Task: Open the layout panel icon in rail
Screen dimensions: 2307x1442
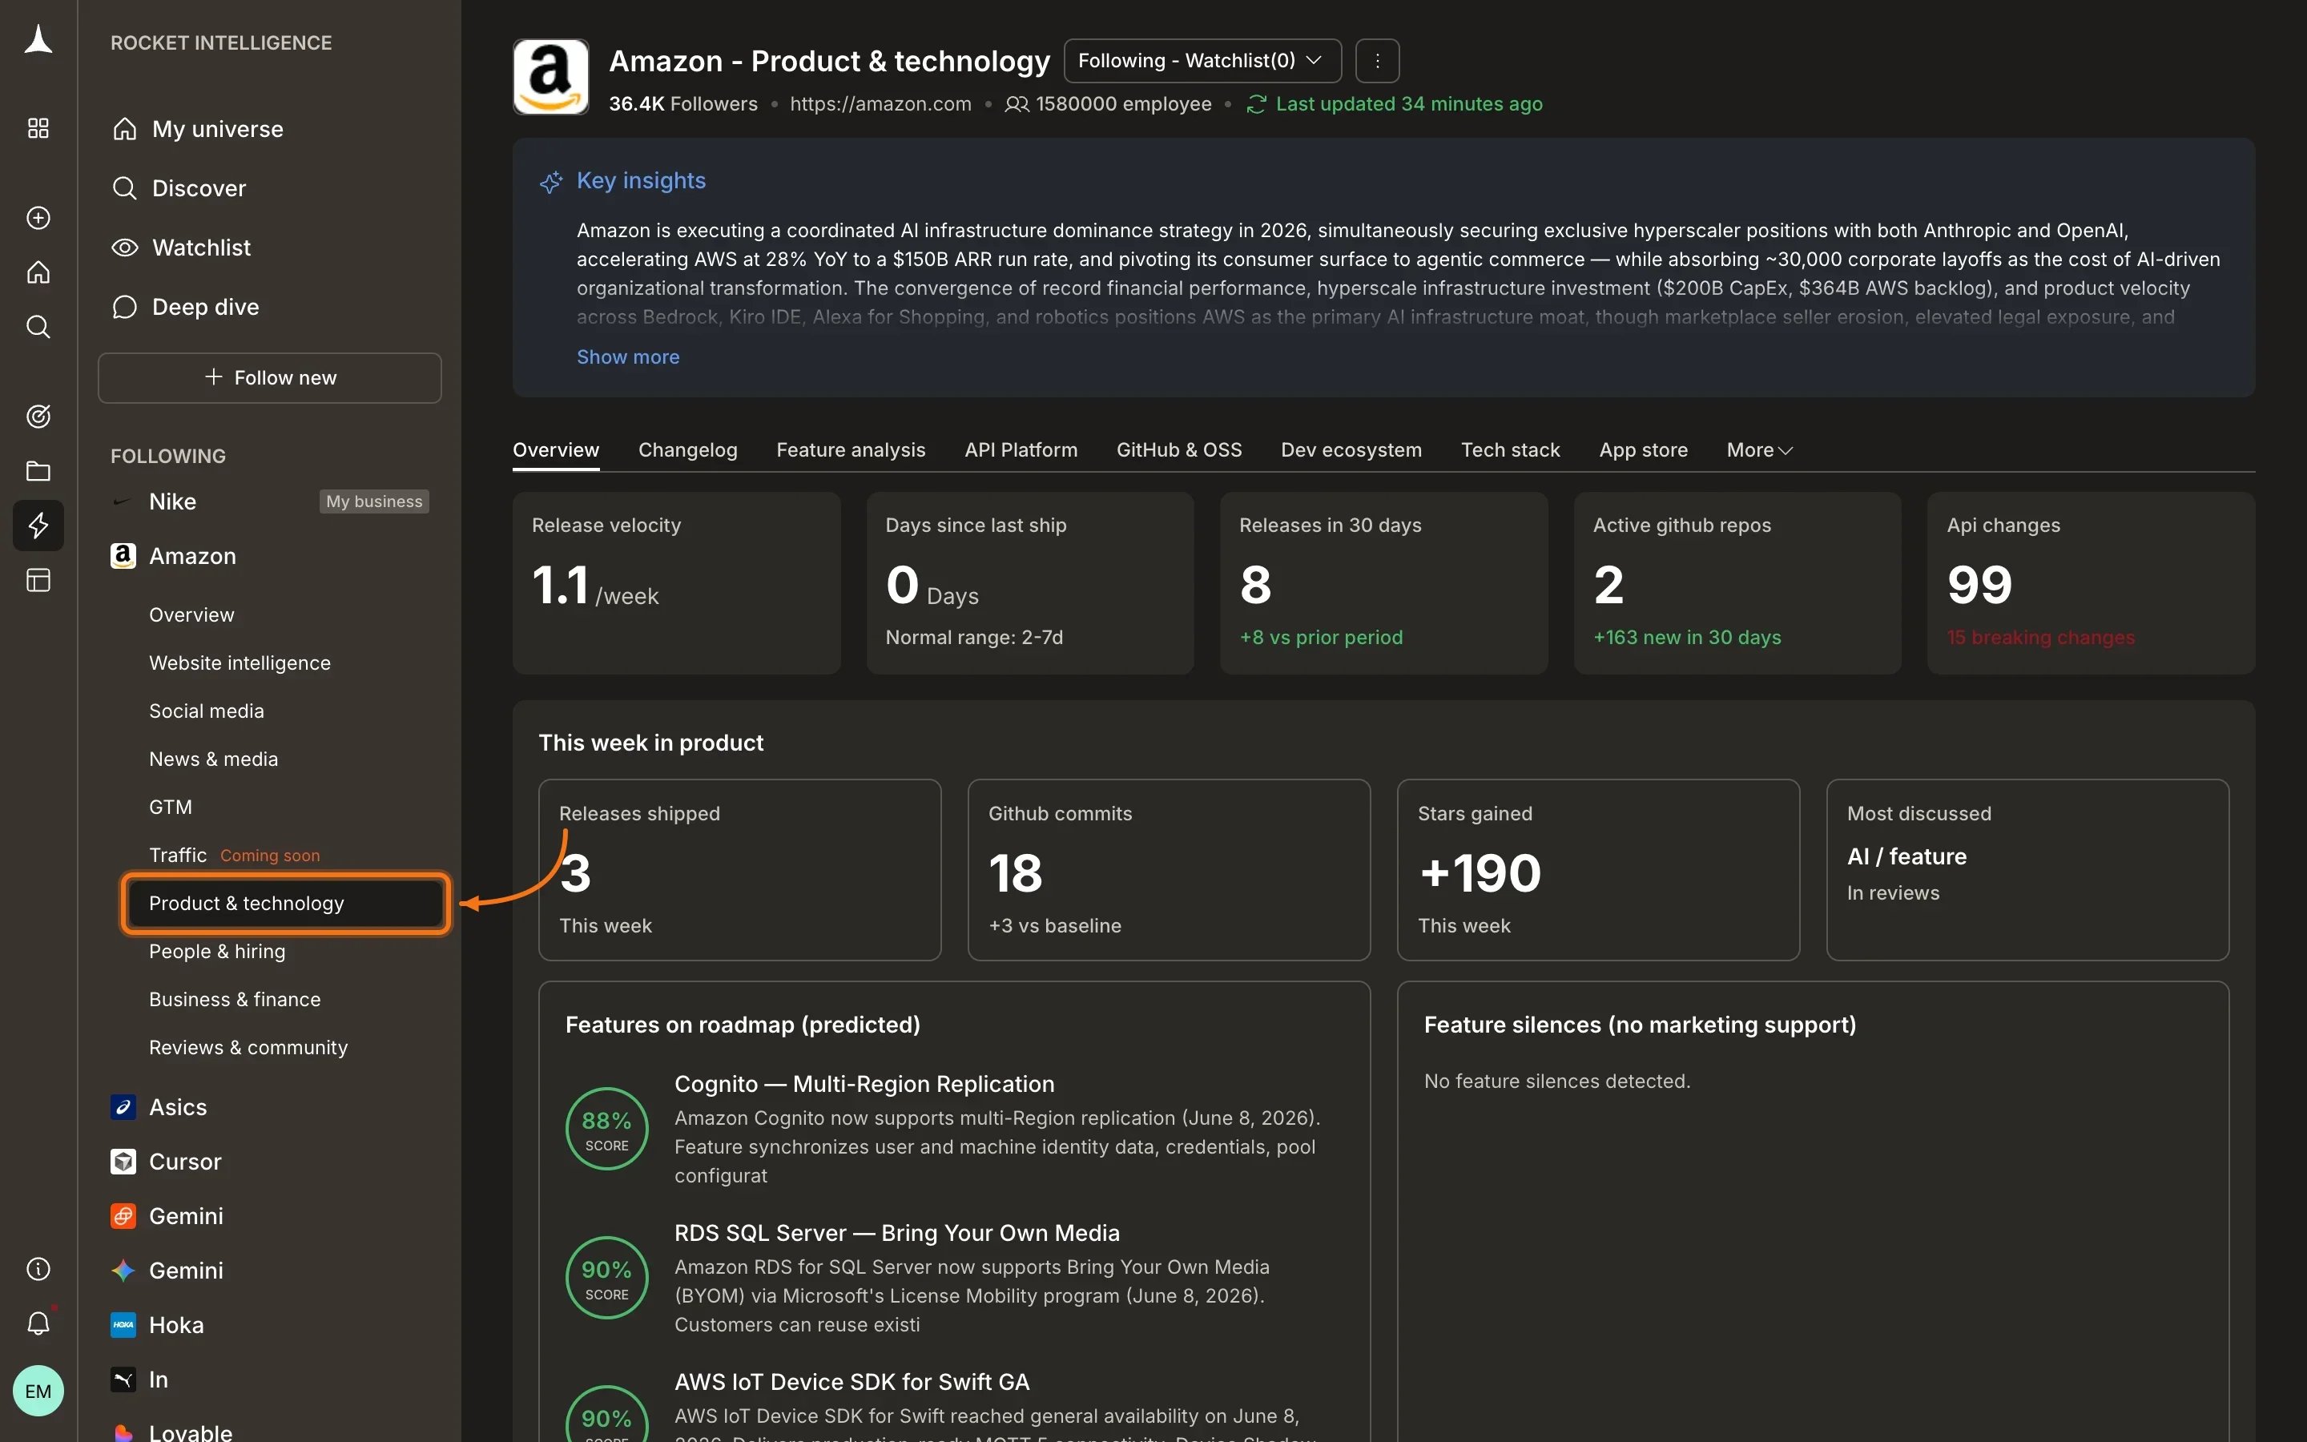Action: [x=38, y=580]
